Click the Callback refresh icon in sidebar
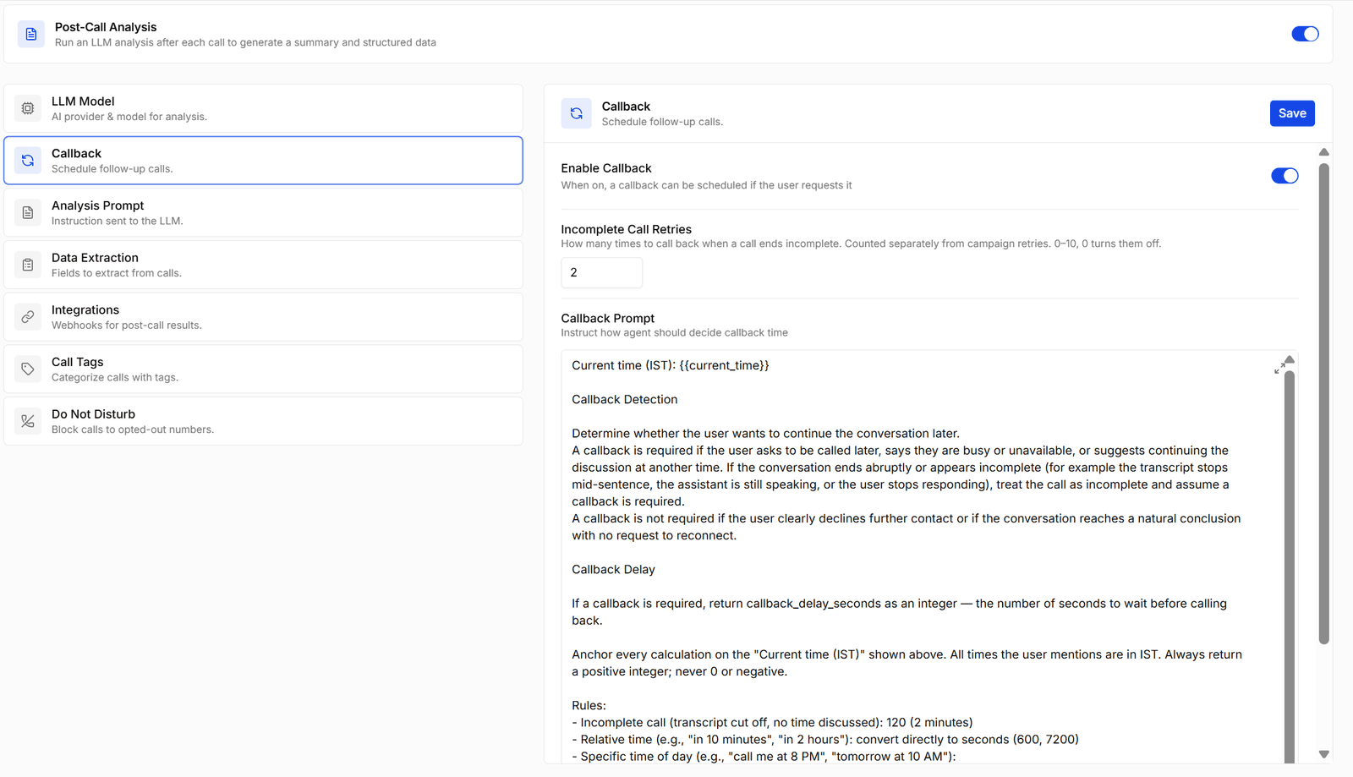 coord(28,161)
